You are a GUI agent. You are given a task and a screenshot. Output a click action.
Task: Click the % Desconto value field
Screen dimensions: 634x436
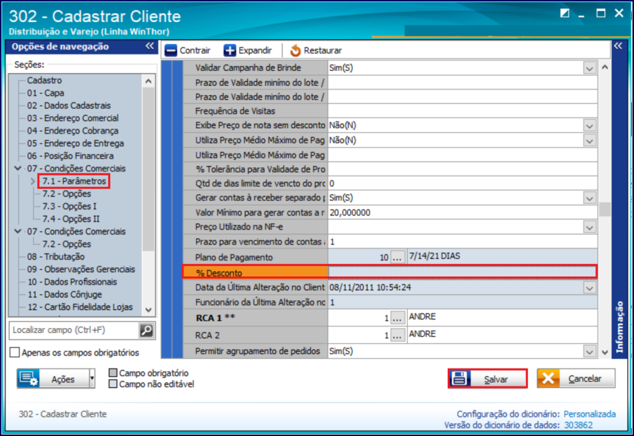point(463,272)
